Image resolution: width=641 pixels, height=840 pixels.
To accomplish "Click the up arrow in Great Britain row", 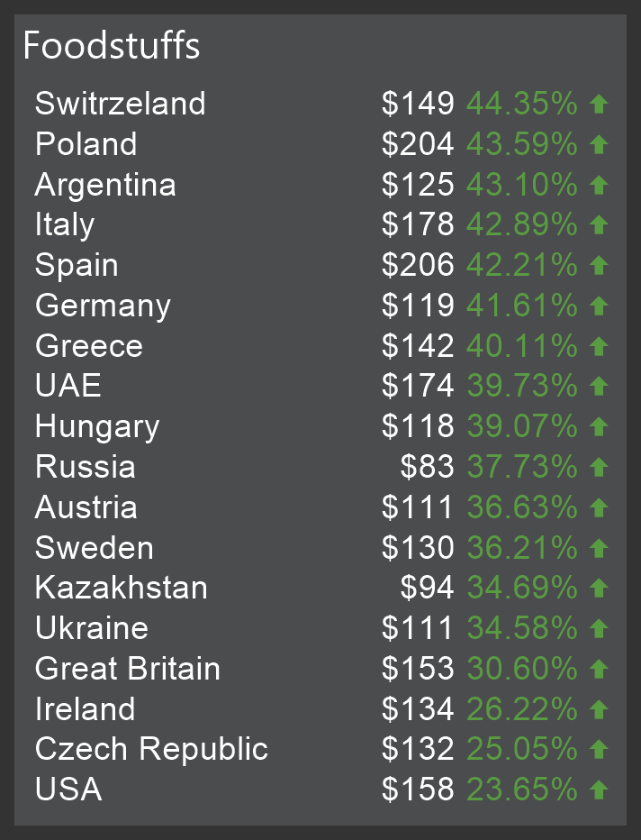I will point(599,669).
